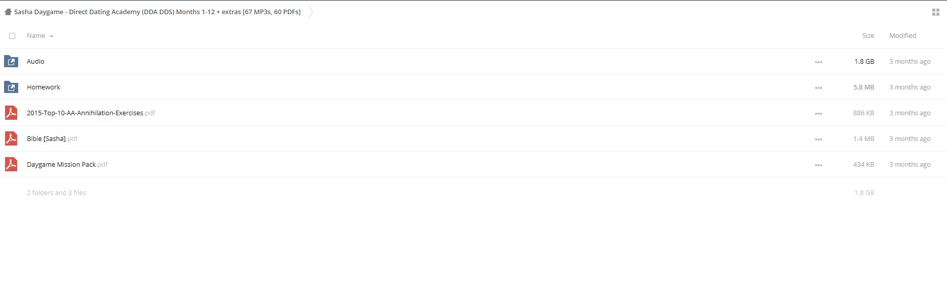947x287 pixels.
Task: Click PDF icon of Daygame Mission Pack
Action: click(x=11, y=164)
